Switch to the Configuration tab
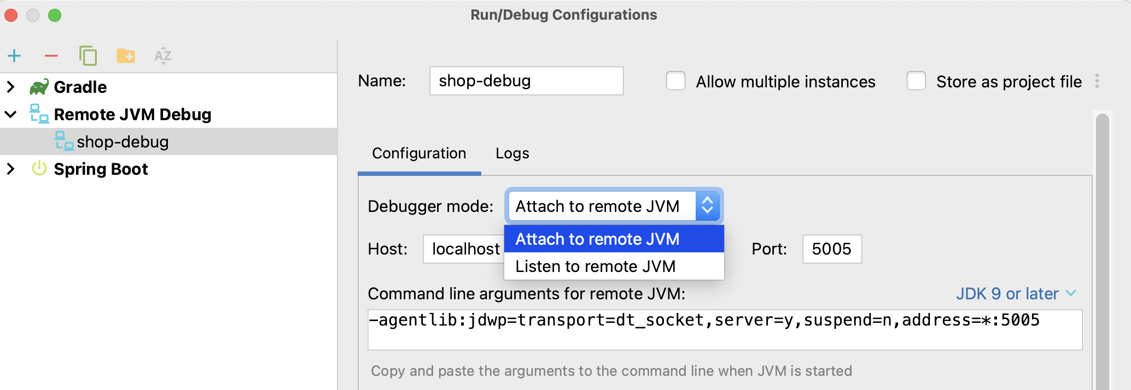Viewport: 1131px width, 390px height. point(419,153)
